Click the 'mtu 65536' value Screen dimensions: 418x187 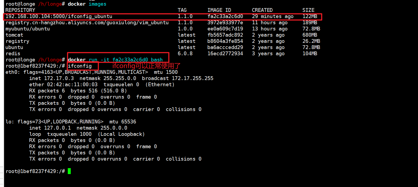click(x=123, y=122)
